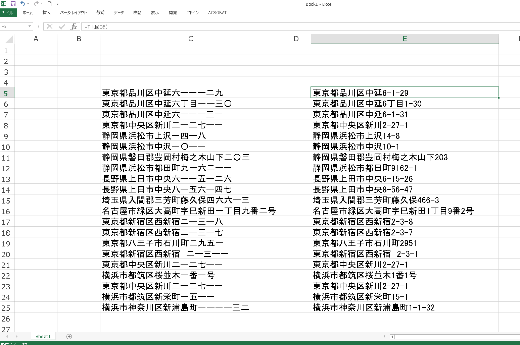Click cell 横浜市神奈川区新浦島町一ー一ー三二
The image size is (520, 345).
pyautogui.click(x=191, y=307)
